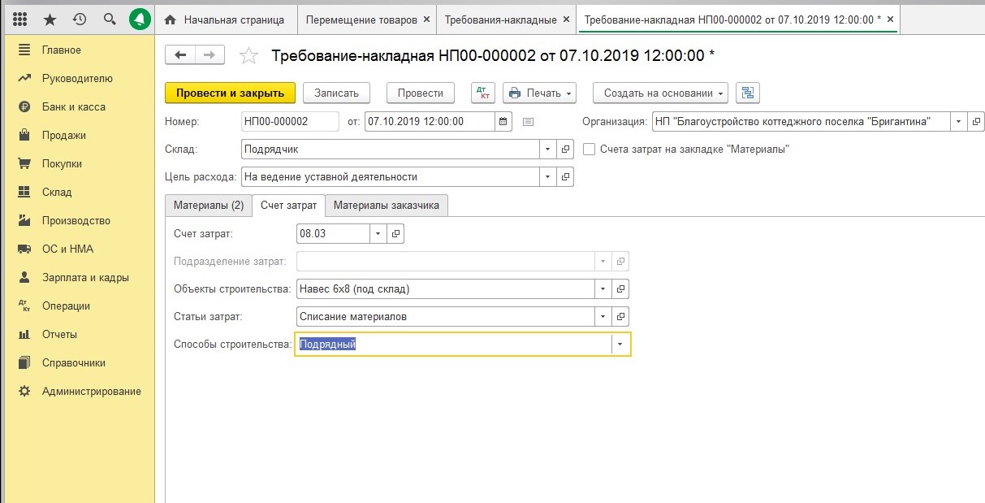The width and height of the screenshot is (985, 503).
Task: Click the Записать button
Action: [x=336, y=93]
